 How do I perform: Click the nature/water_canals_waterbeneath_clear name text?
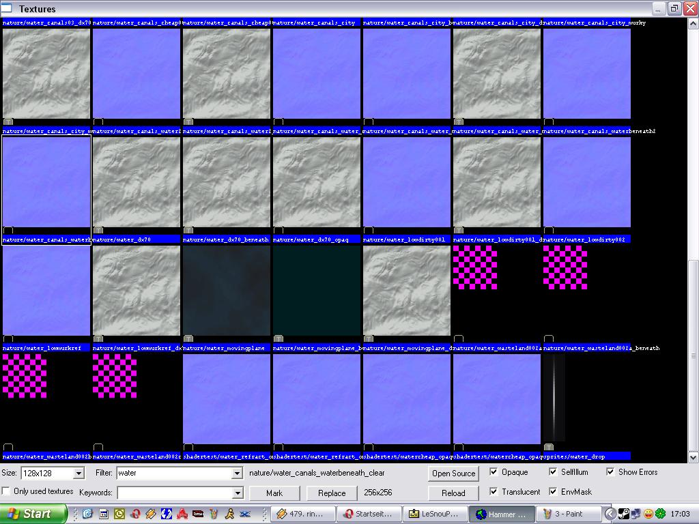click(317, 473)
